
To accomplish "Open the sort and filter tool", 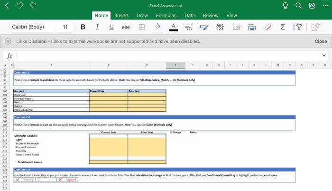I will coord(297,27).
